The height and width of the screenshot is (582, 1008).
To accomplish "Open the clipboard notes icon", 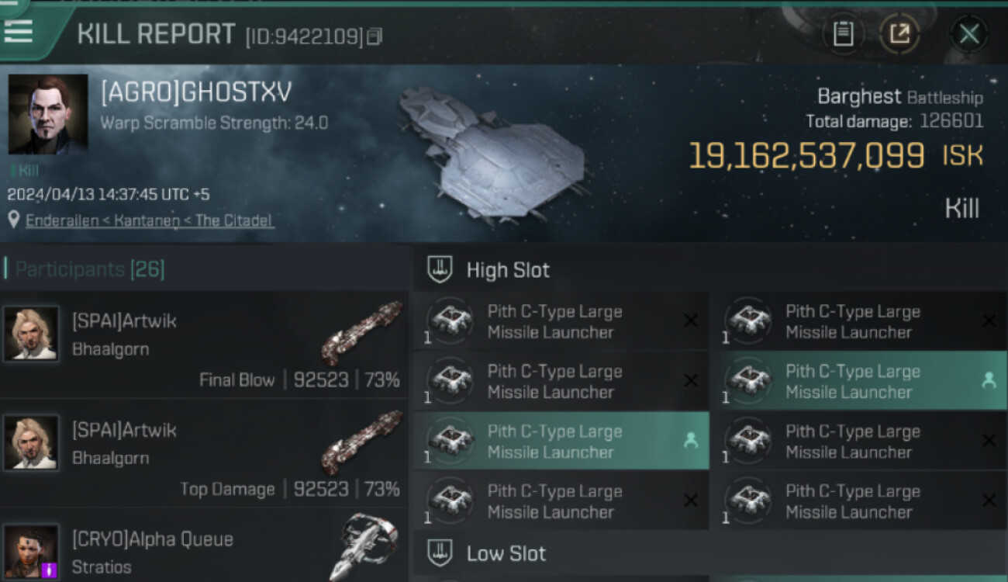I will [x=843, y=34].
